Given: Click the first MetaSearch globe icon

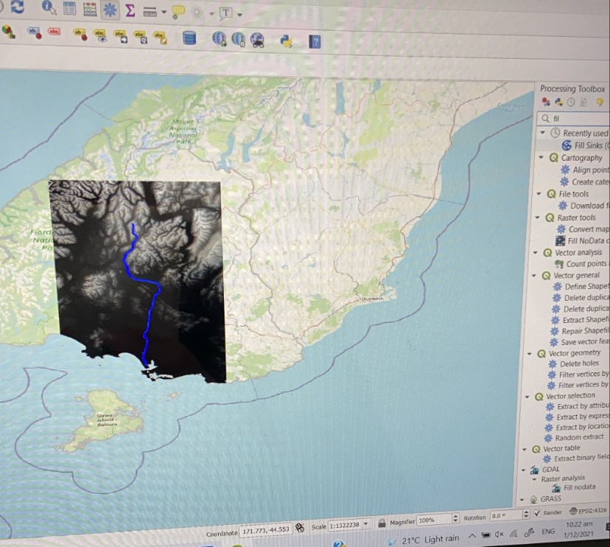Looking at the screenshot, I should (x=220, y=39).
